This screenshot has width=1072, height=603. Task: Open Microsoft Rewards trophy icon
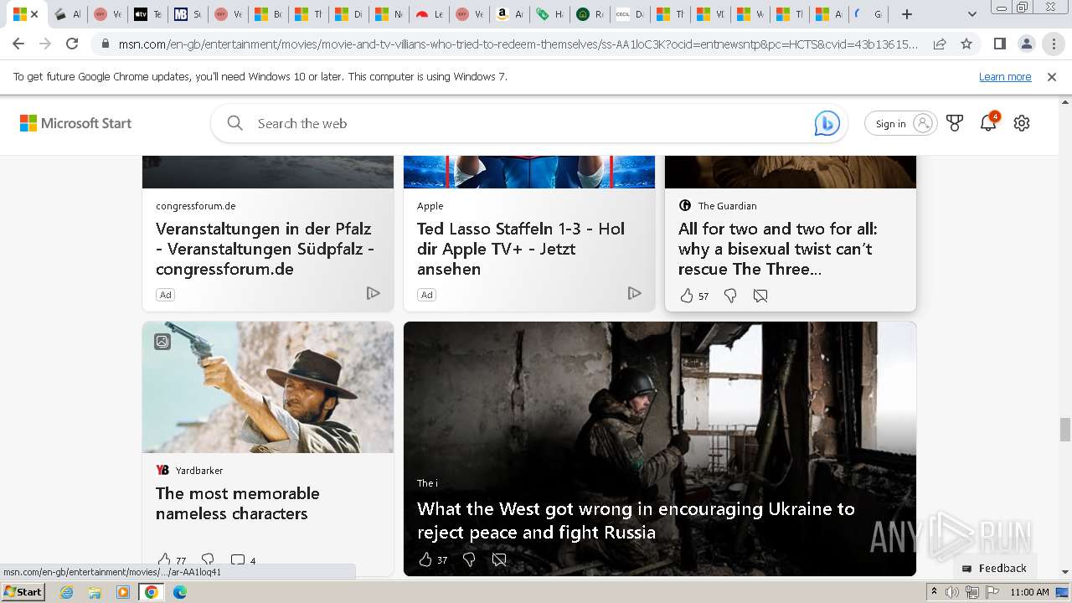[955, 123]
